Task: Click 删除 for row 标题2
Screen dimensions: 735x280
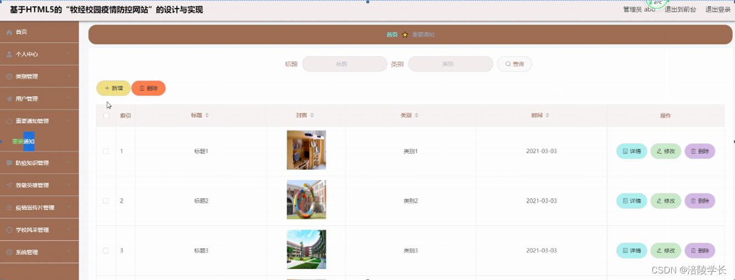Action: tap(700, 201)
